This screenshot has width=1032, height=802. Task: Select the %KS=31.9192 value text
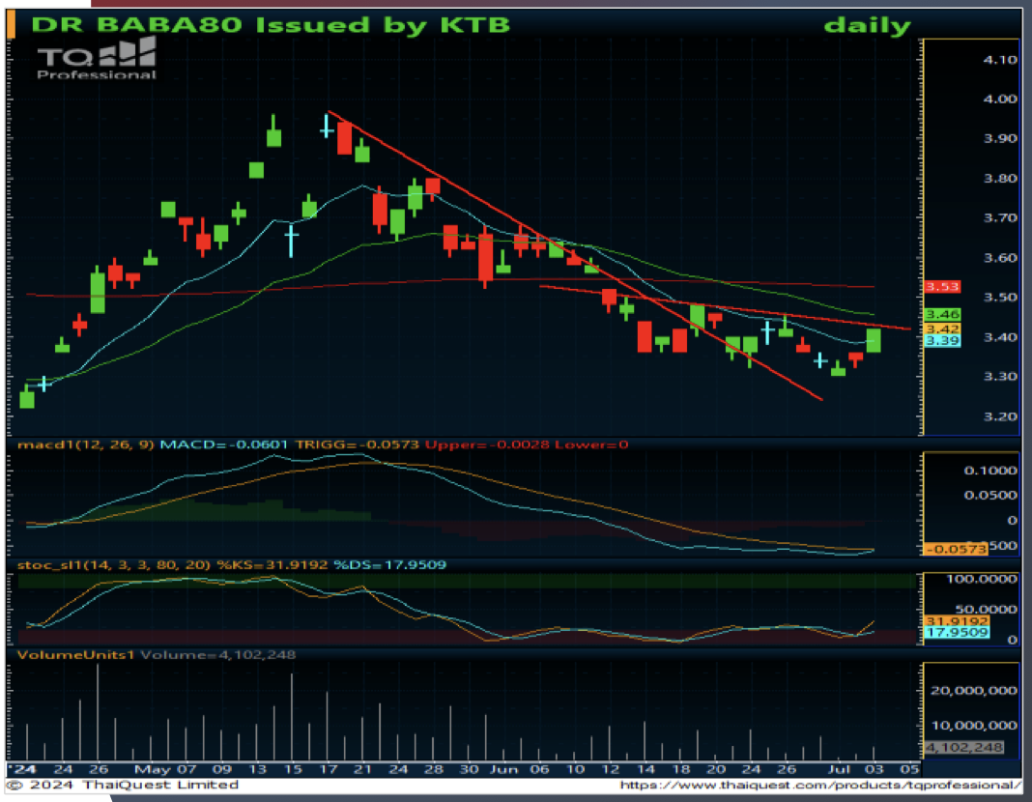pos(272,565)
